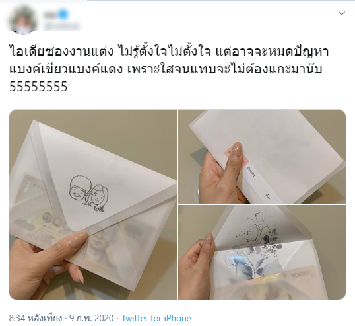Click the date 9 ก.พ. 2020
This screenshot has height=326, width=355.
[92, 318]
